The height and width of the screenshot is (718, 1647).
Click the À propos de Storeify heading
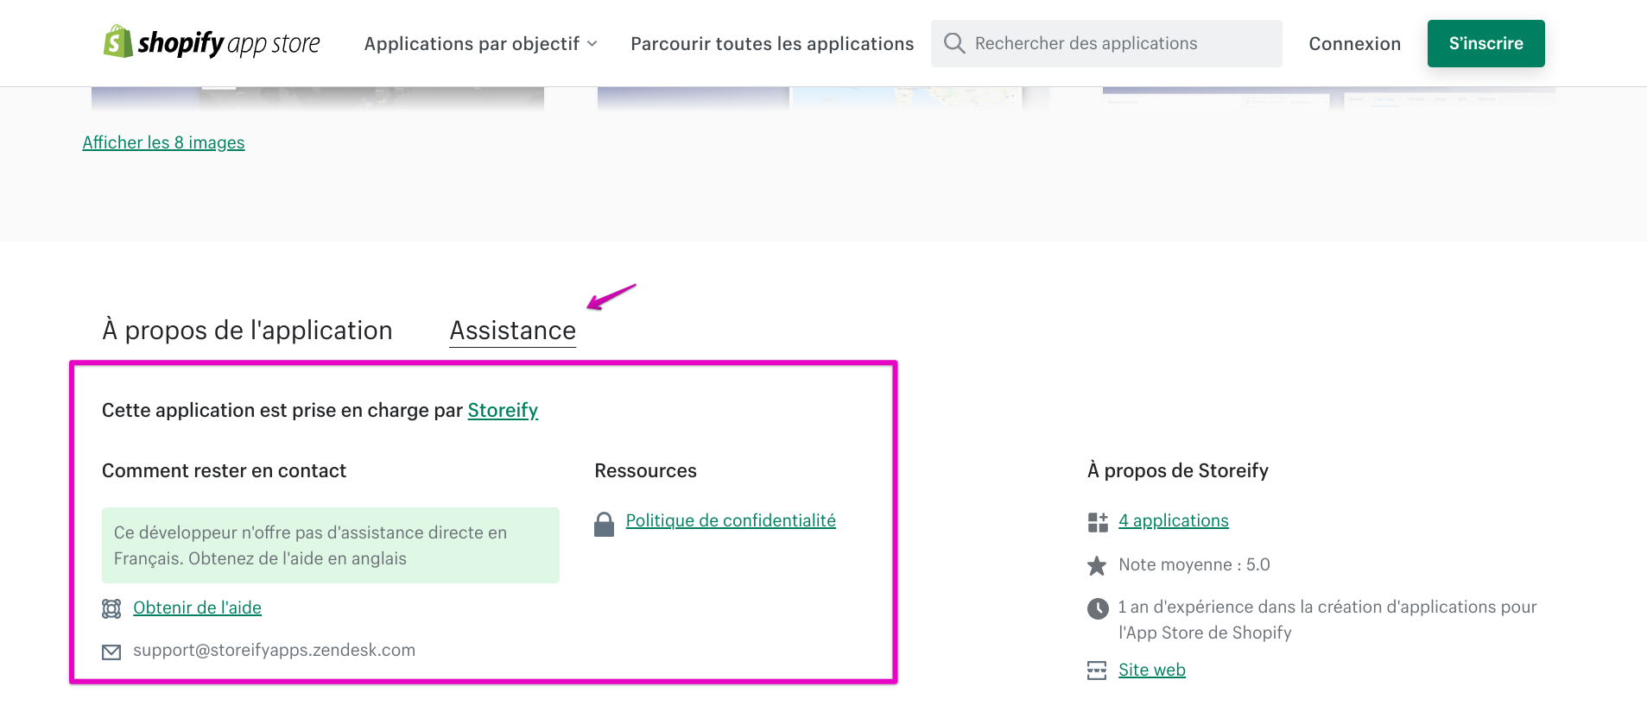point(1178,471)
